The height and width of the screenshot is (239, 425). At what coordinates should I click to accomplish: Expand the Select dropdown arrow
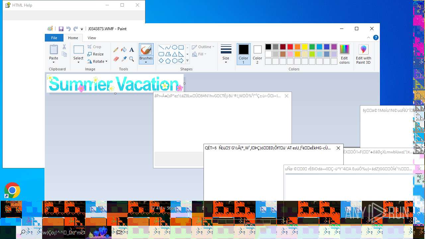click(x=79, y=62)
